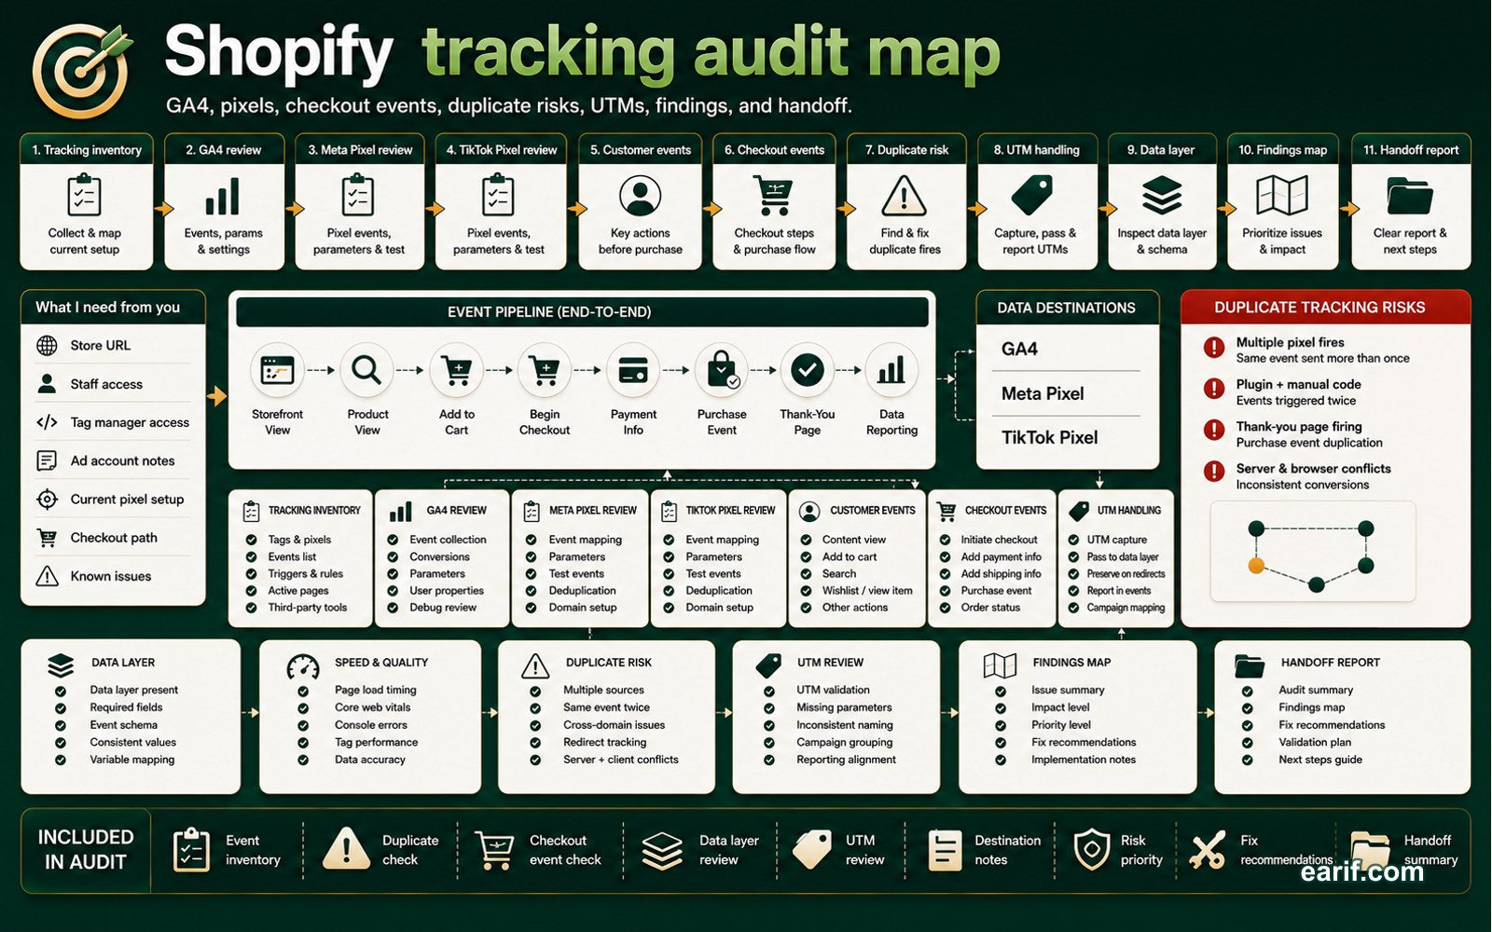The image size is (1492, 932).
Task: Click the Included in Audit label
Action: (86, 850)
